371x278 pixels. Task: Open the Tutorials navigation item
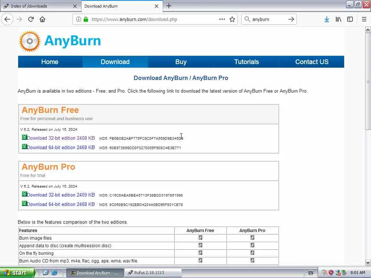(246, 62)
